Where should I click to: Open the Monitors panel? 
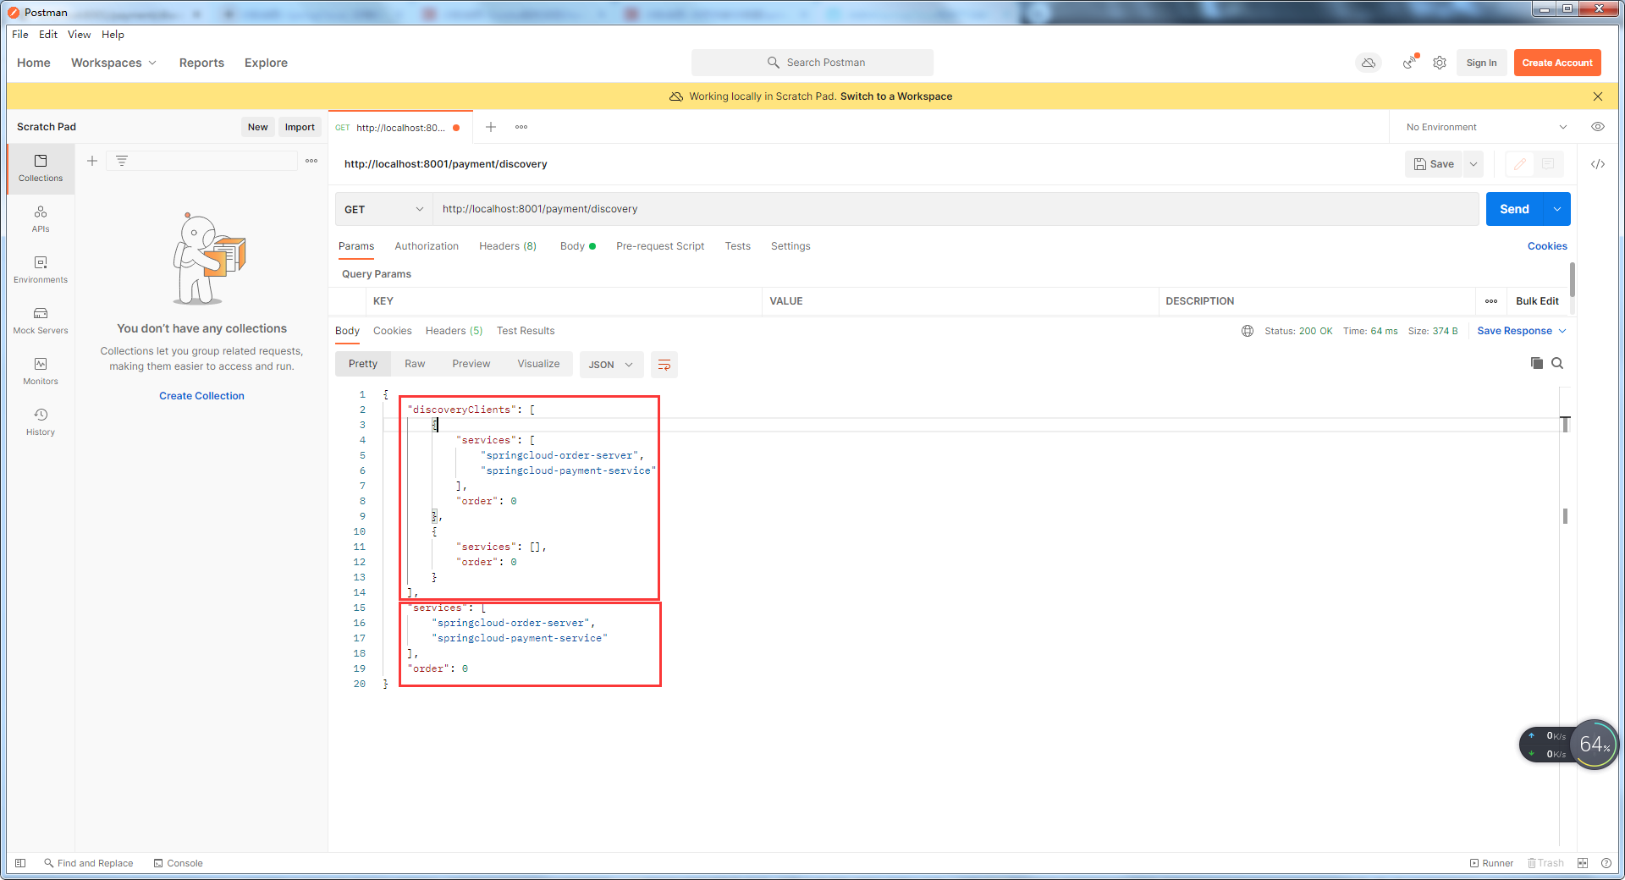pos(40,371)
